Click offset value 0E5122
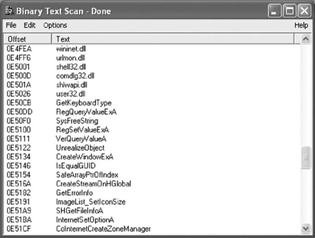 coord(19,148)
